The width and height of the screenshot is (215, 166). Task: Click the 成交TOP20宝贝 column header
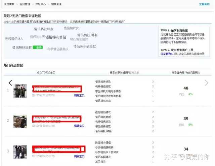[x=46, y=73]
